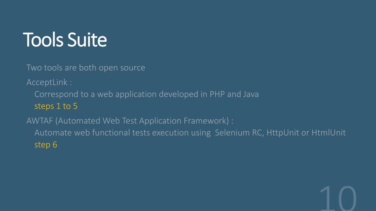Click the word 'execution' in the AWTAF description
376x211 pixels.
point(170,133)
